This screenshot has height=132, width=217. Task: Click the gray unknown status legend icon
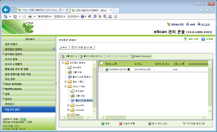coord(150,124)
